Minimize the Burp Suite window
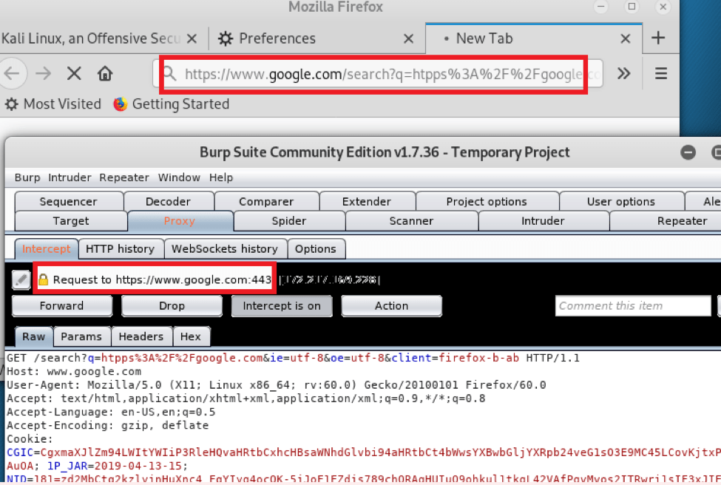The height and width of the screenshot is (485, 721). (688, 152)
